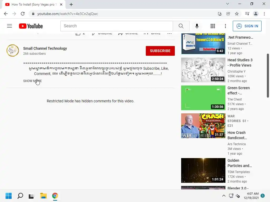Viewport: 270px width, 202px height.
Task: Reload the YouTube page
Action: point(23,14)
